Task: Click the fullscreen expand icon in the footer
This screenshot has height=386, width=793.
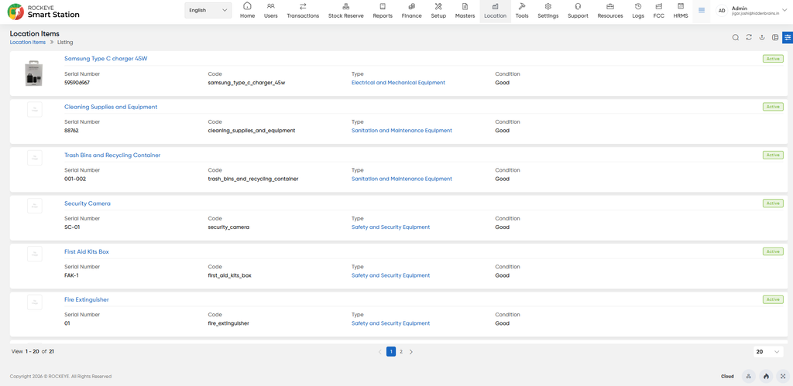Action: pos(784,377)
